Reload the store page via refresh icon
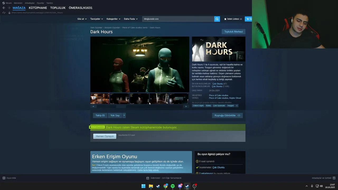This screenshot has width=338, height=190. click(4, 13)
